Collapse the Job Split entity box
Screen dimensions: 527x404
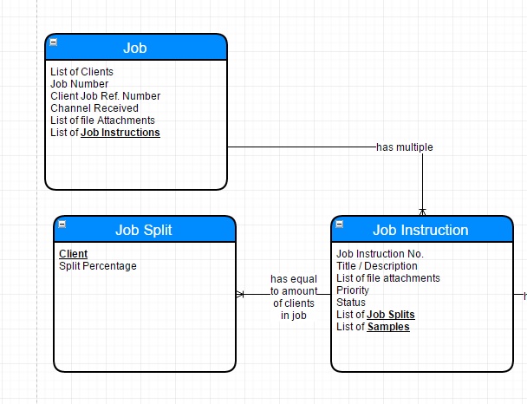click(x=62, y=225)
